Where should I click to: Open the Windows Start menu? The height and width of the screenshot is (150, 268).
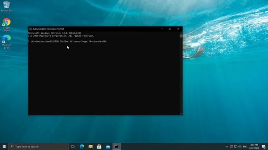pyautogui.click(x=4, y=146)
